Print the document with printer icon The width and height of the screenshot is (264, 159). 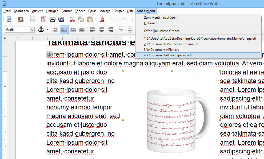click(52, 19)
